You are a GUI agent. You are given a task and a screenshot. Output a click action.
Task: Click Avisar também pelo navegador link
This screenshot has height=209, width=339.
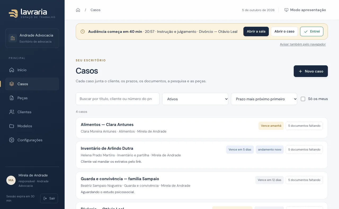point(303,44)
